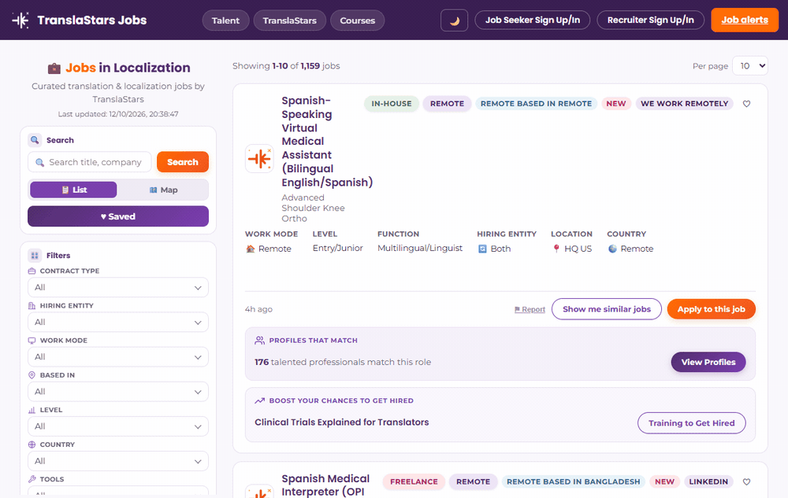This screenshot has height=498, width=788.
Task: Click the Country globe icon in Filters
Action: click(x=32, y=445)
